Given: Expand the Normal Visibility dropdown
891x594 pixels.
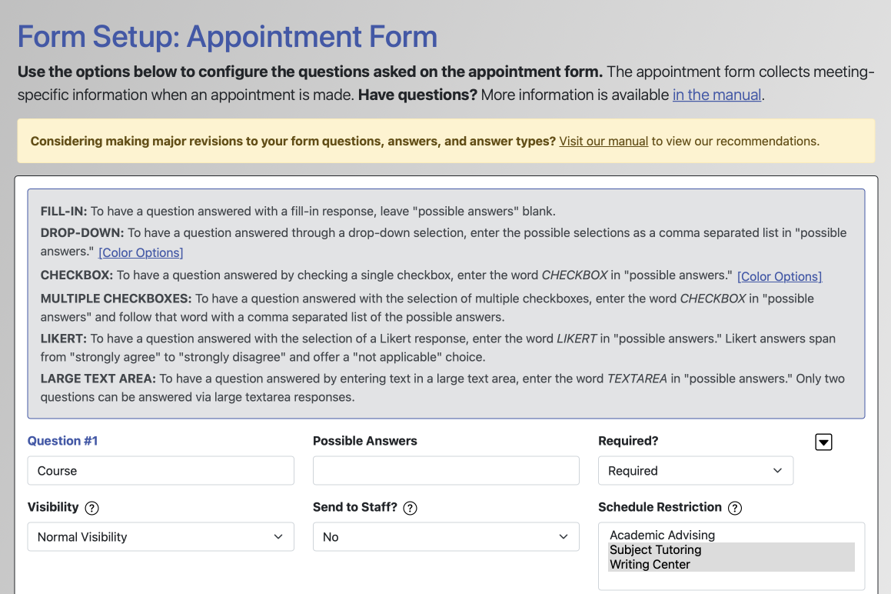Looking at the screenshot, I should pos(160,537).
